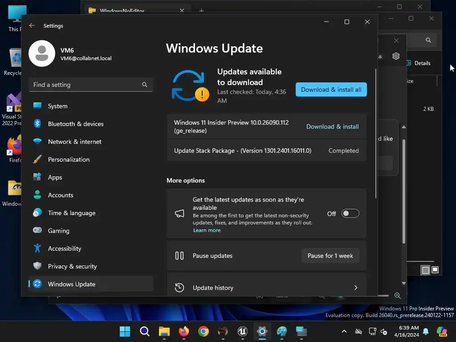Click the search icon in the File Explorer window

click(x=428, y=40)
